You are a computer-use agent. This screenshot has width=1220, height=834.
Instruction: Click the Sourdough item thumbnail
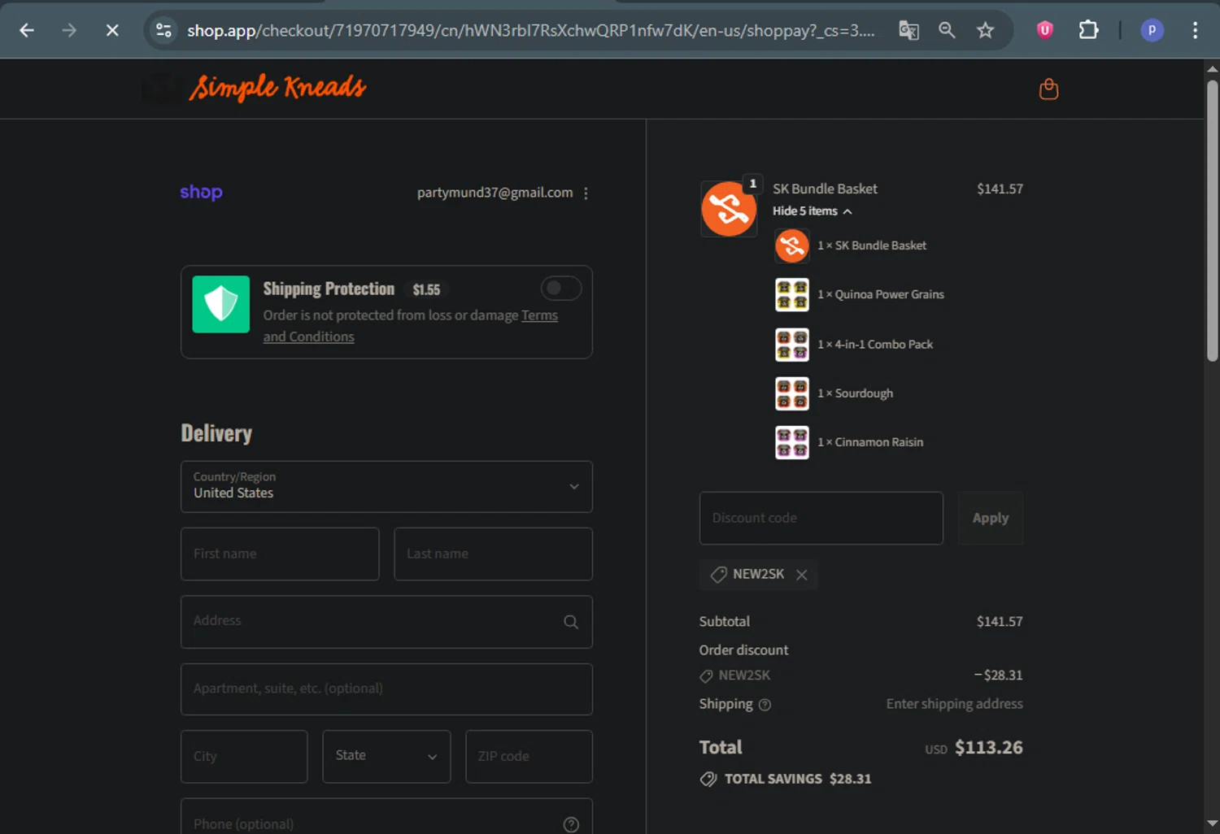tap(792, 393)
